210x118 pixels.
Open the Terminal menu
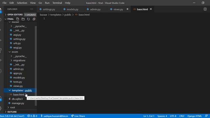point(57,3)
